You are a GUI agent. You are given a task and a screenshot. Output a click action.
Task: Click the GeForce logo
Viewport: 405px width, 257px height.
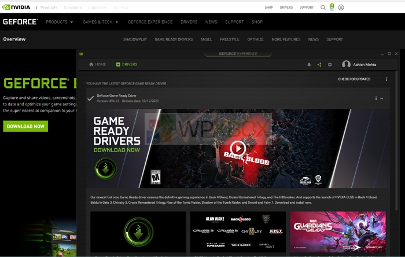coord(20,22)
